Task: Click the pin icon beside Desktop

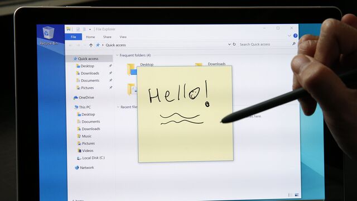Action: tap(110, 66)
